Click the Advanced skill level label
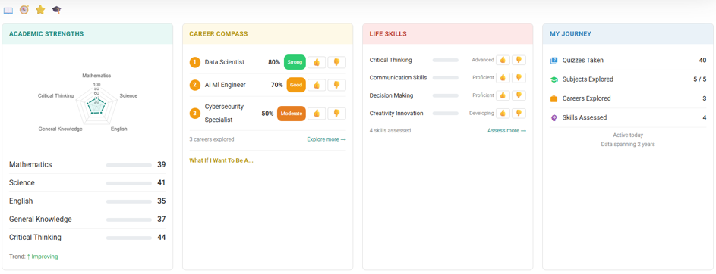This screenshot has width=716, height=274. coord(483,60)
